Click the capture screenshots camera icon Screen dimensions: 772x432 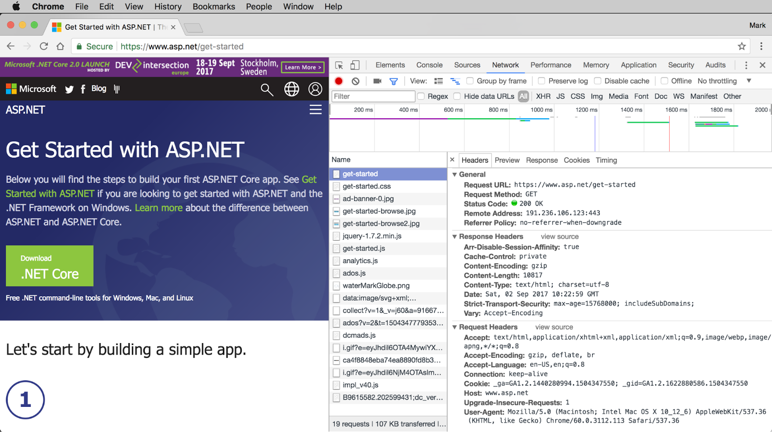point(377,81)
